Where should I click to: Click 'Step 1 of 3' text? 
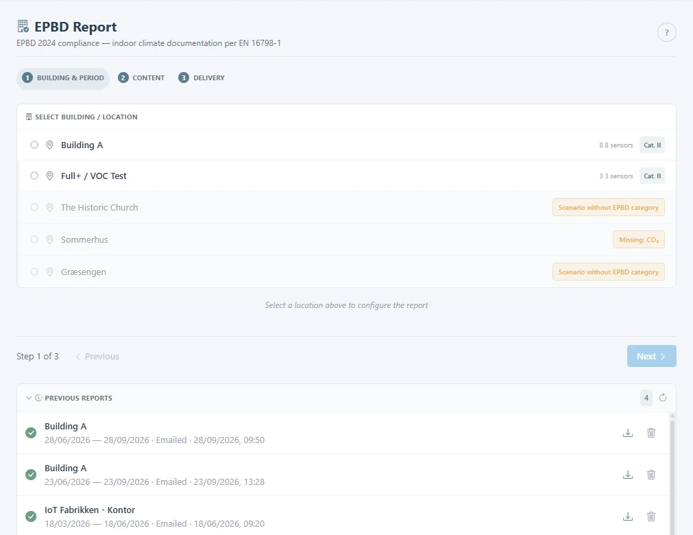pos(38,357)
